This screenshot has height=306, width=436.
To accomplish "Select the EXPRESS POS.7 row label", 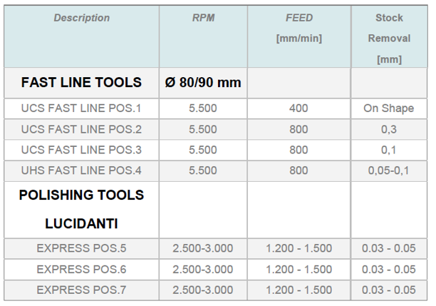I will pyautogui.click(x=81, y=290).
